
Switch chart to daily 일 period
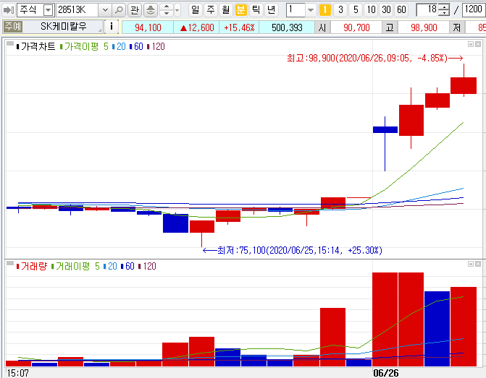click(196, 10)
